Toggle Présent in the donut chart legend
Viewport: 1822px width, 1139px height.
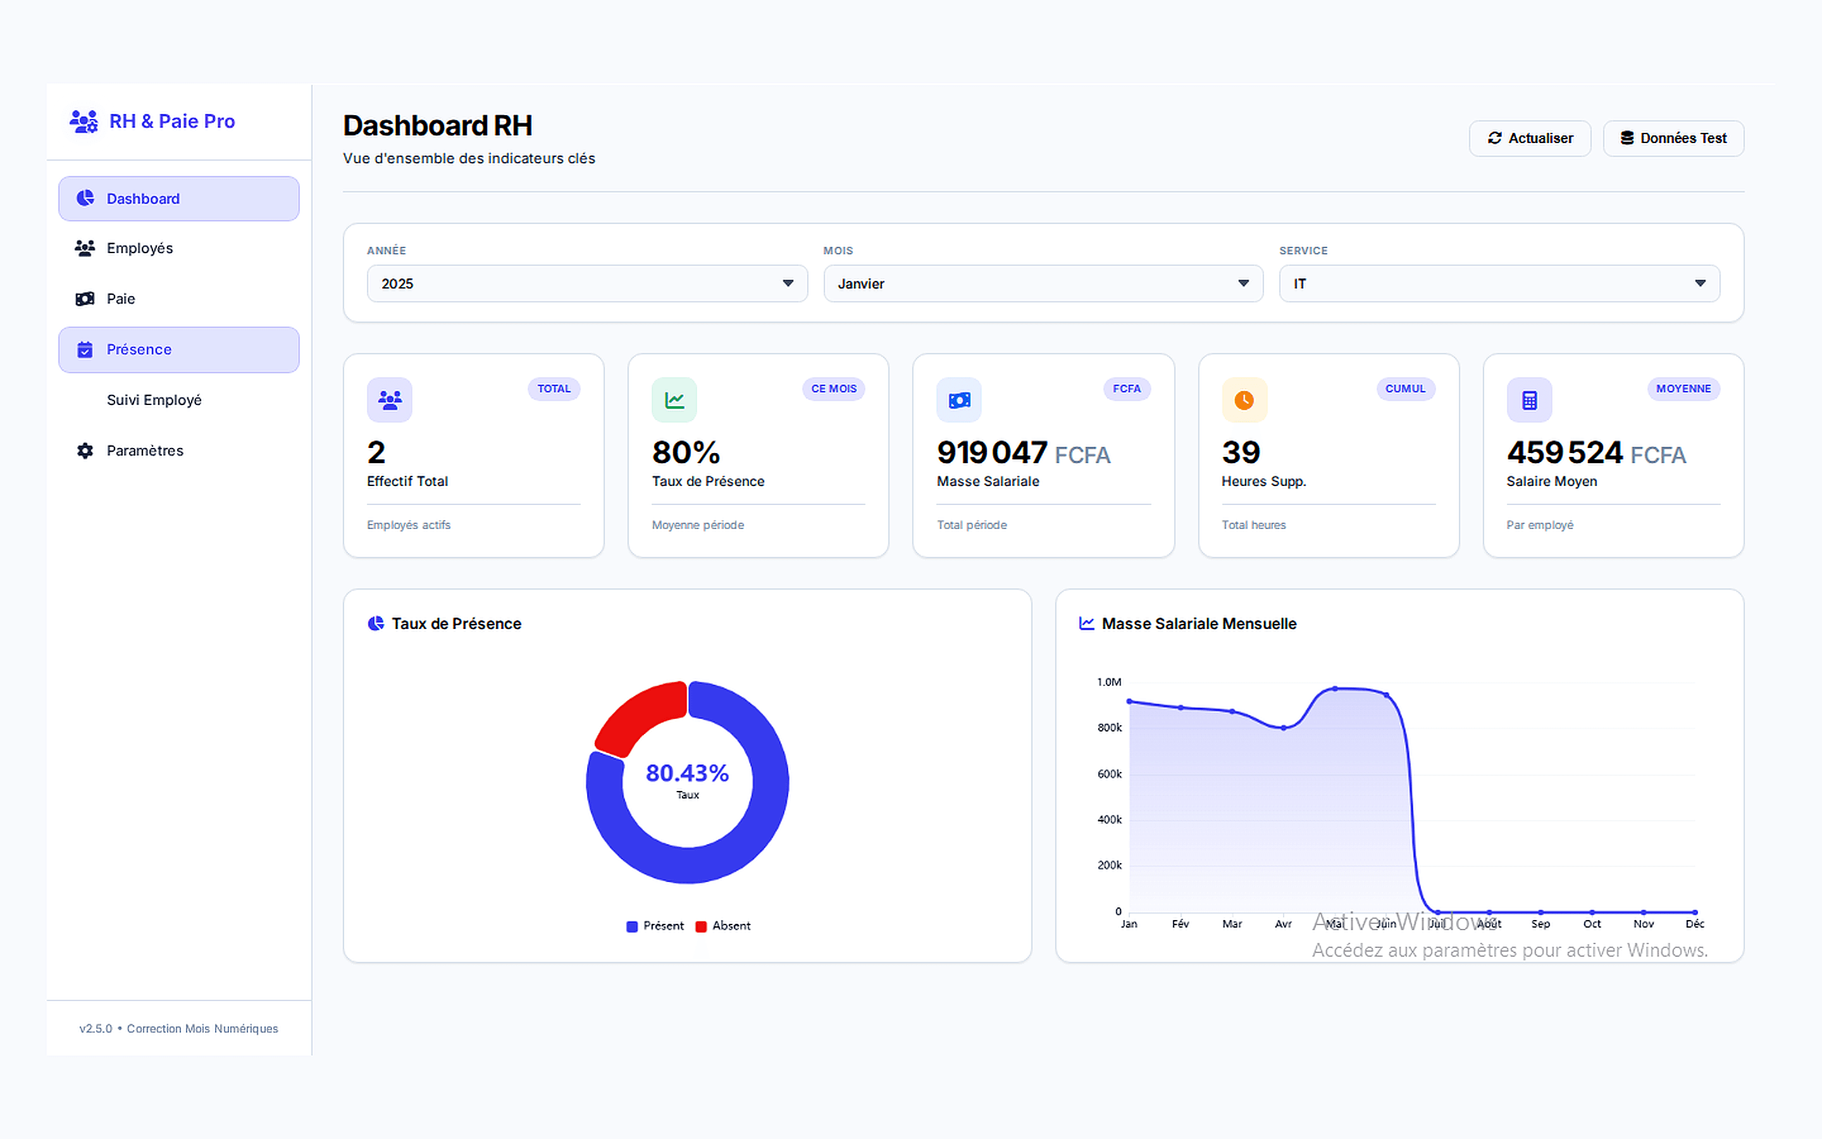pyautogui.click(x=656, y=926)
